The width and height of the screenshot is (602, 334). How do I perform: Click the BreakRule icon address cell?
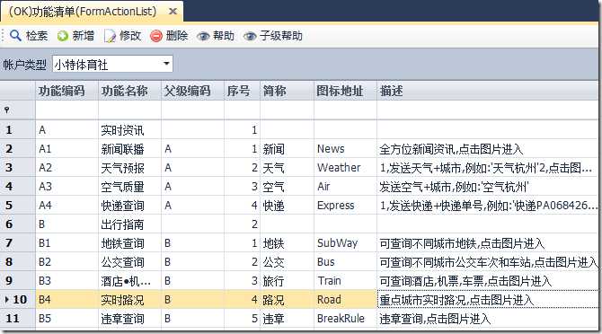click(346, 318)
